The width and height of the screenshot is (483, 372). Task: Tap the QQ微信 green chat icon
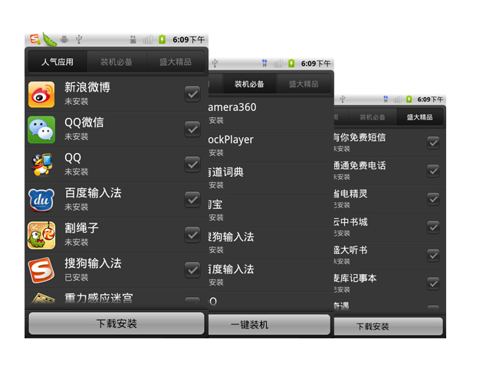click(x=41, y=129)
